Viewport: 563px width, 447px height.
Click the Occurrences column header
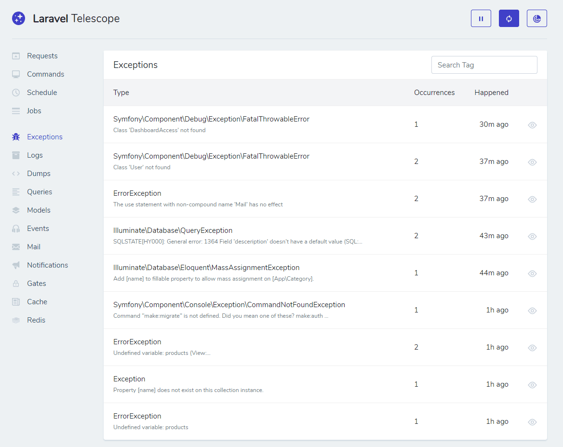[434, 92]
